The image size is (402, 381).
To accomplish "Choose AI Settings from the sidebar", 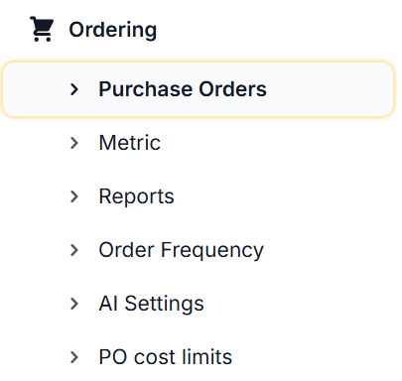I will 151,304.
